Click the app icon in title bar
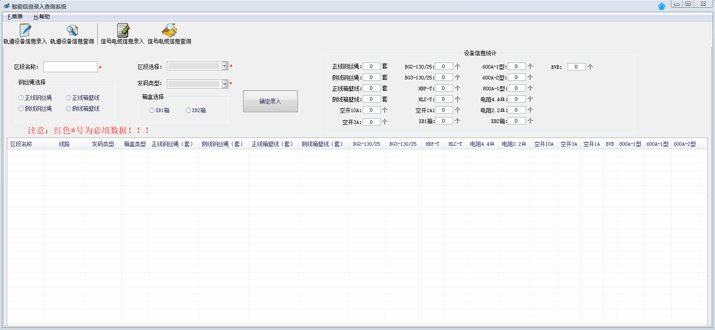The height and width of the screenshot is (330, 715). pyautogui.click(x=6, y=6)
